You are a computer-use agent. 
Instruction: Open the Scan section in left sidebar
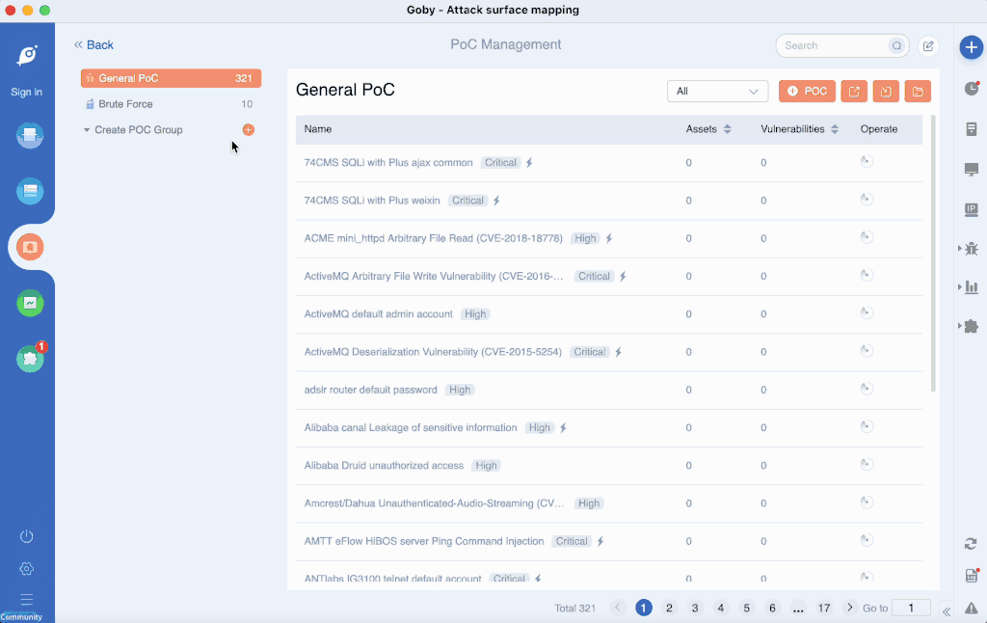(x=30, y=135)
